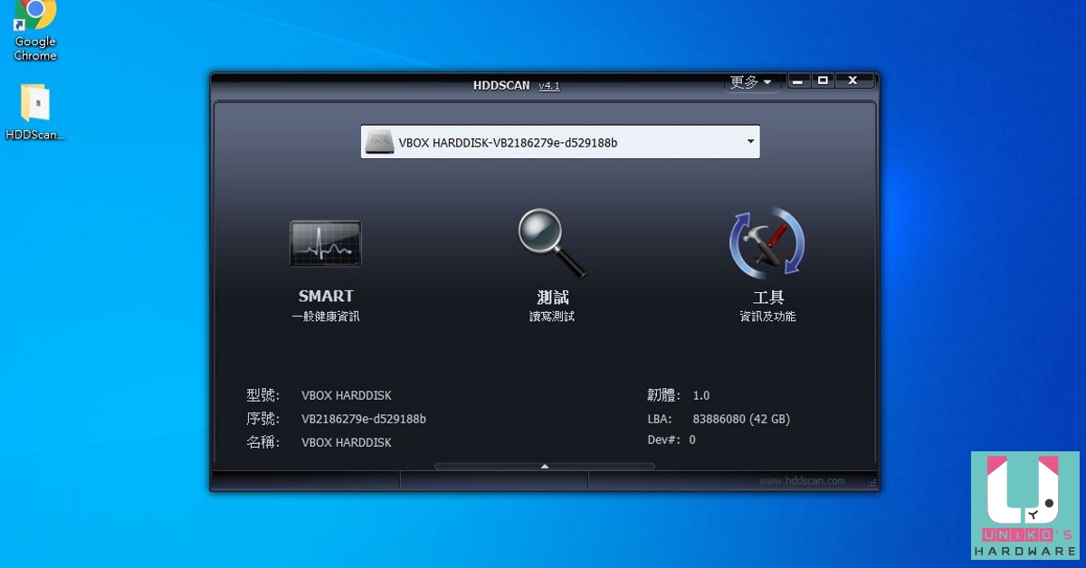Minimize the HDDScan window
The height and width of the screenshot is (568, 1086).
pyautogui.click(x=797, y=80)
